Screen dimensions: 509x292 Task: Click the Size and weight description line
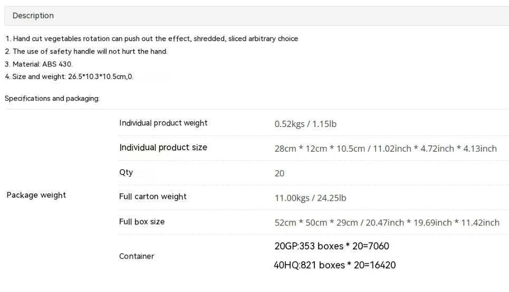(x=69, y=77)
